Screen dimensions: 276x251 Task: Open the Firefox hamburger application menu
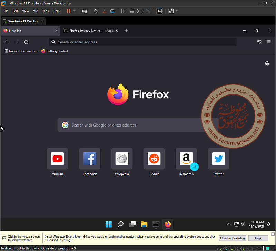269,42
